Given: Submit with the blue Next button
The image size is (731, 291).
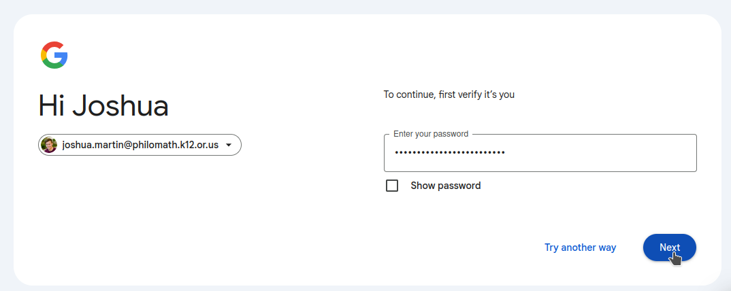Looking at the screenshot, I should (x=670, y=247).
